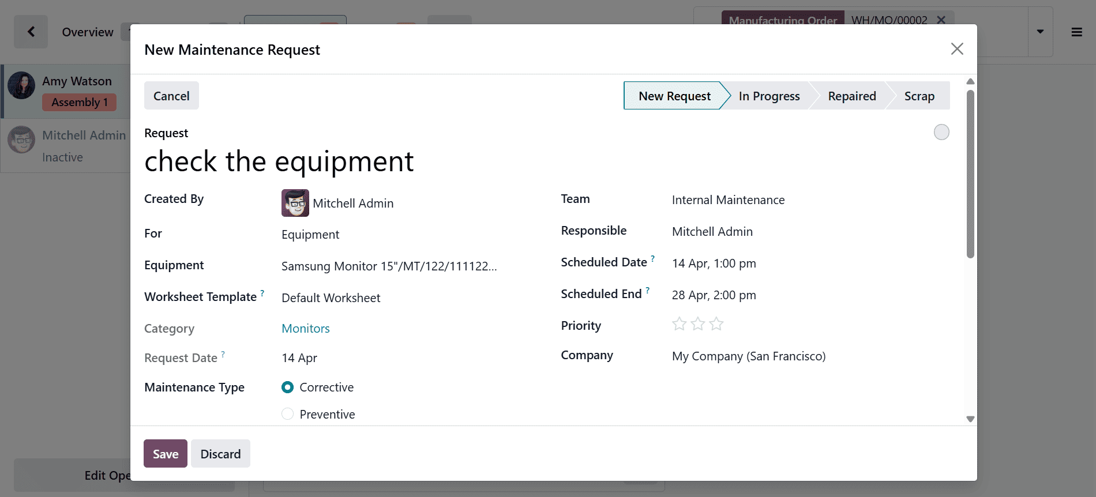
Task: Open the dropdown caret next to Manufacturing Order
Action: coord(1040,32)
